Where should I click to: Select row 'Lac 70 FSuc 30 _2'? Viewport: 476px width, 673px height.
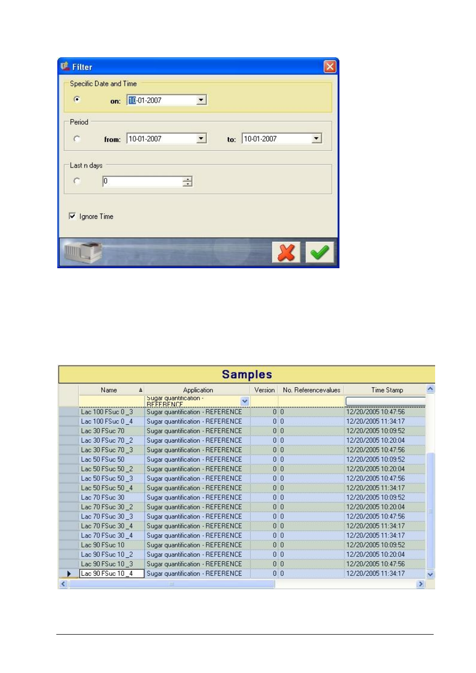pos(242,507)
